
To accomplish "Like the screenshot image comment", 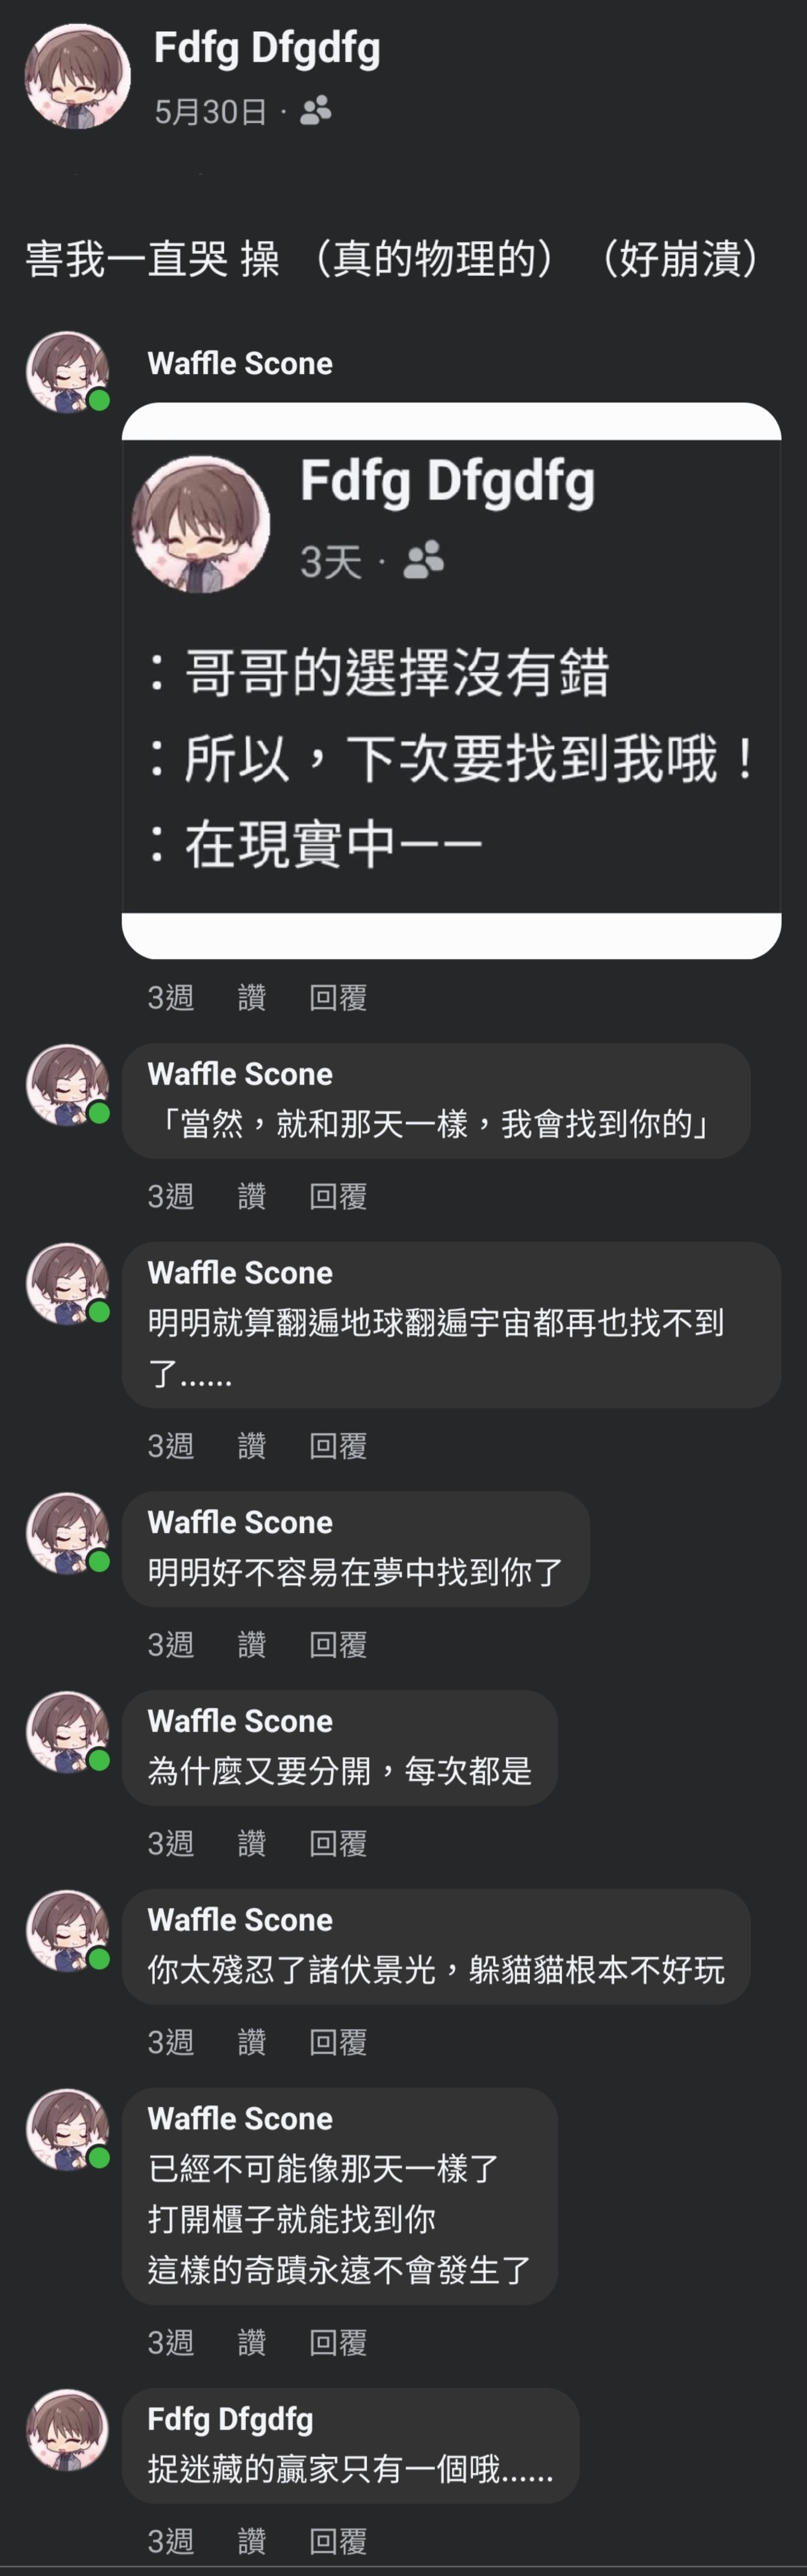I will (252, 997).
